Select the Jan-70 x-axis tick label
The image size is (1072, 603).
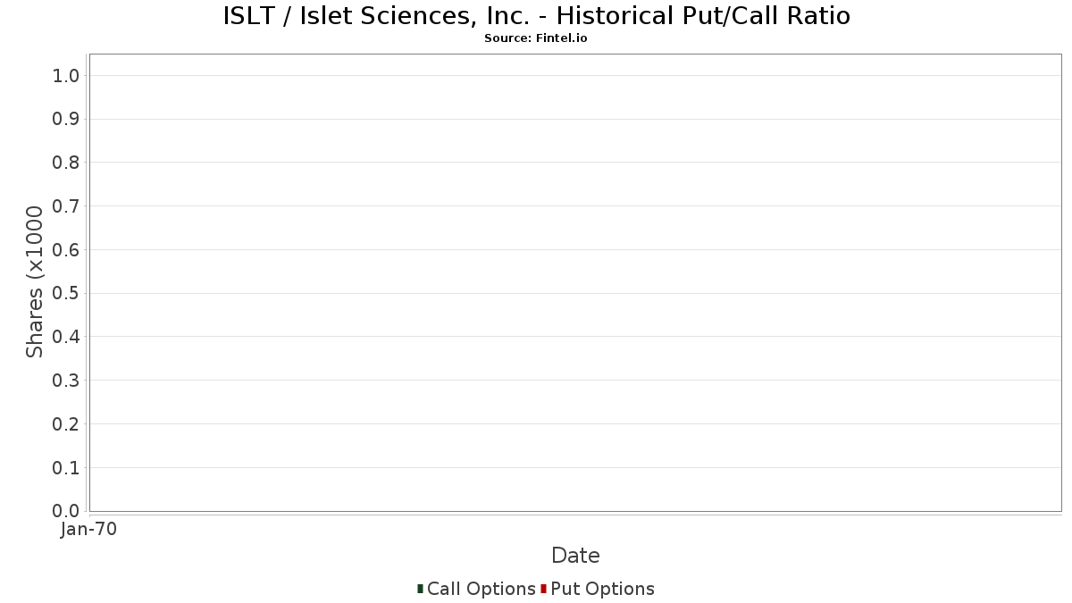click(88, 530)
